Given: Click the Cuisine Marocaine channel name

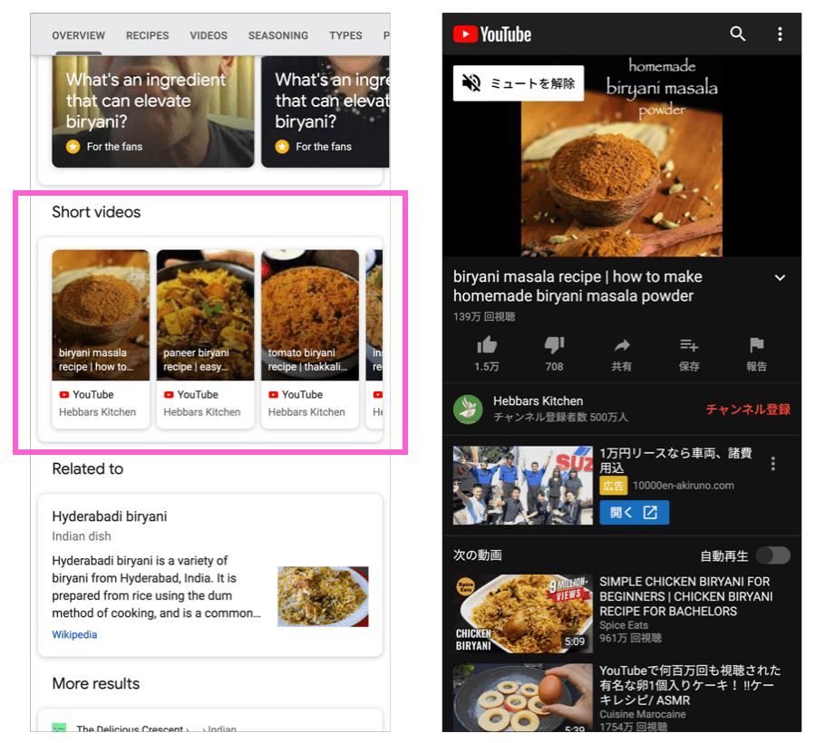Looking at the screenshot, I should 642,714.
